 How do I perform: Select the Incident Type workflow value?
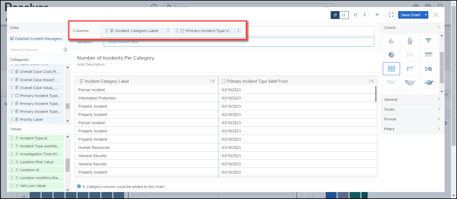36,146
